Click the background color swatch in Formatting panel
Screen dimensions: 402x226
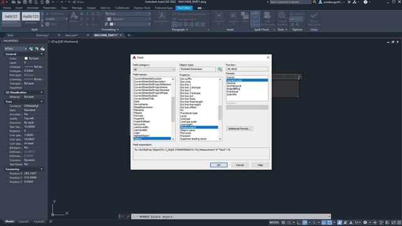pos(111,24)
